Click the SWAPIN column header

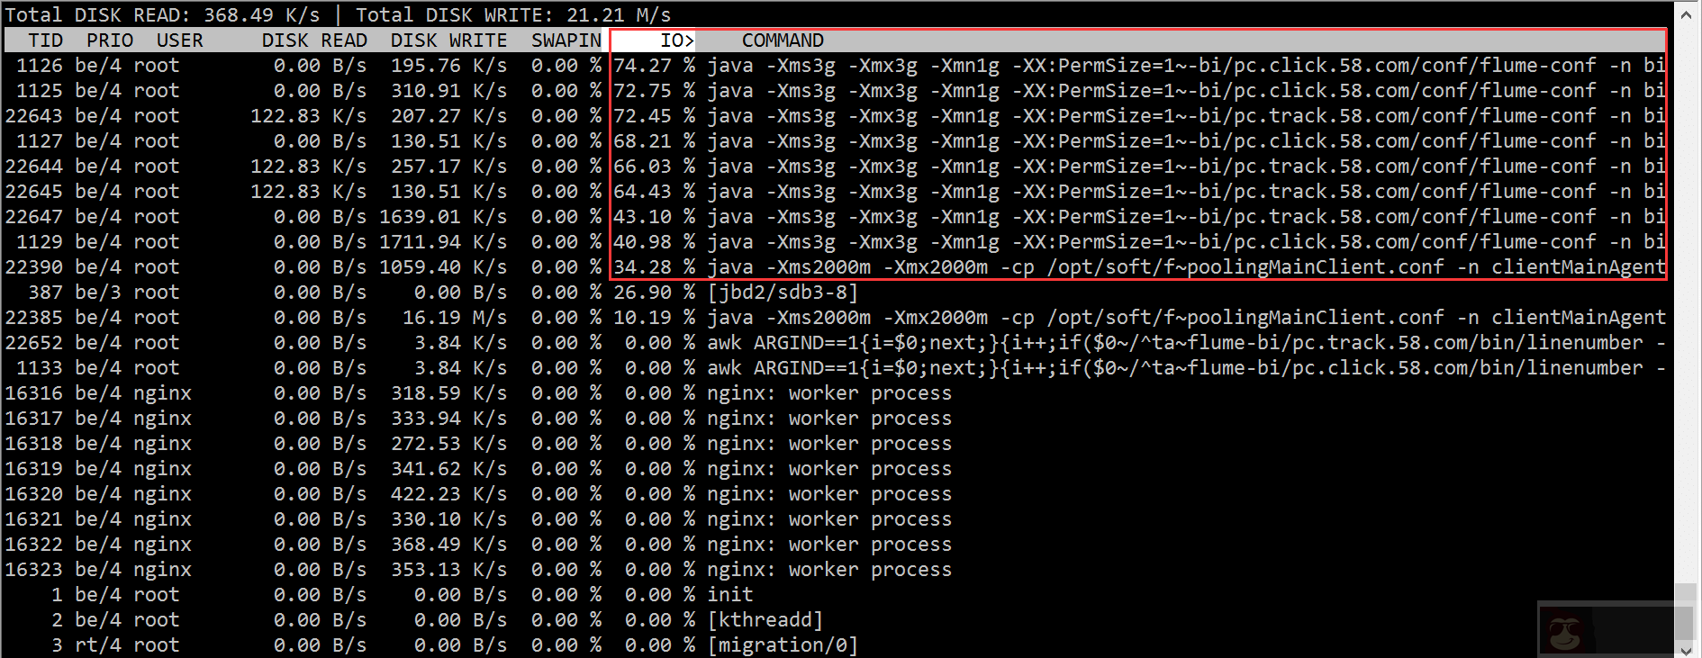[566, 41]
